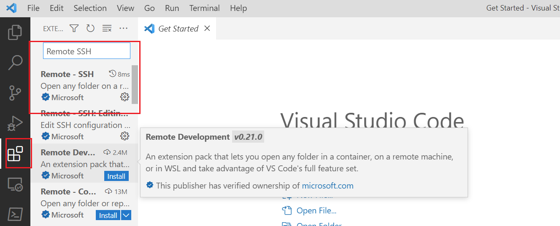Screen dimensions: 560x226
Task: Open the File menu
Action: 33,8
